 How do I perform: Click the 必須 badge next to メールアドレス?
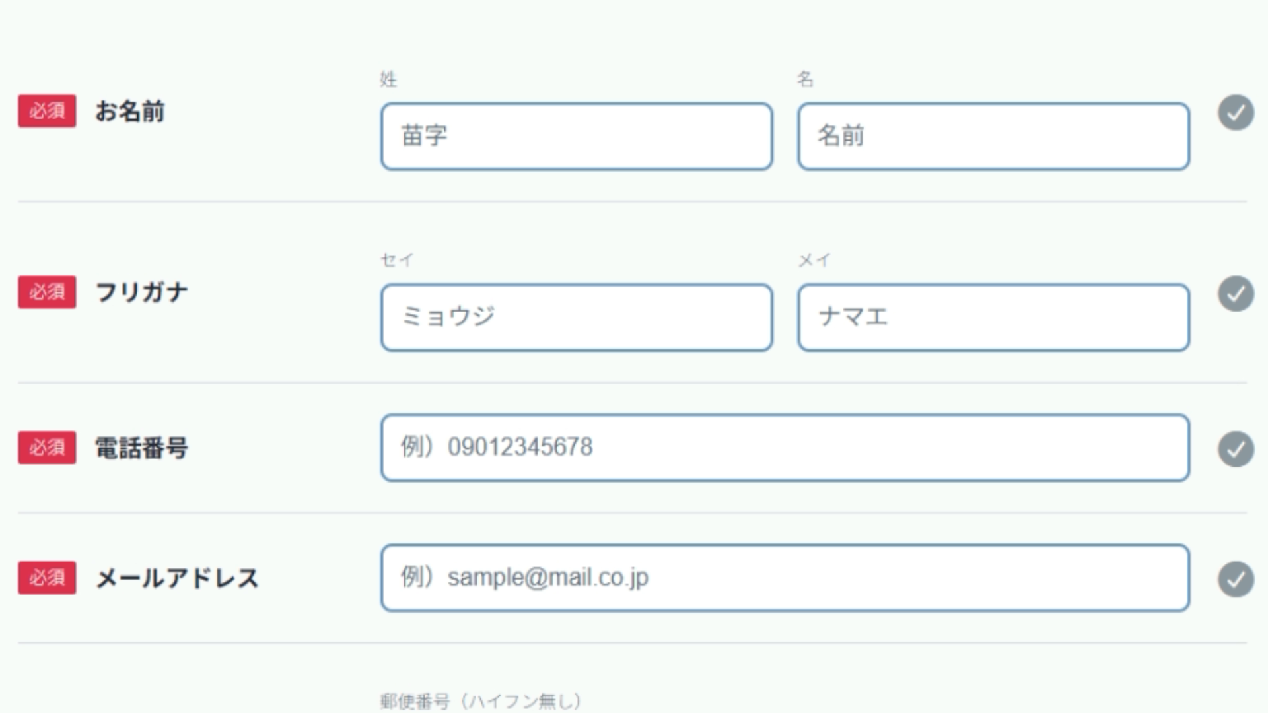click(x=47, y=578)
